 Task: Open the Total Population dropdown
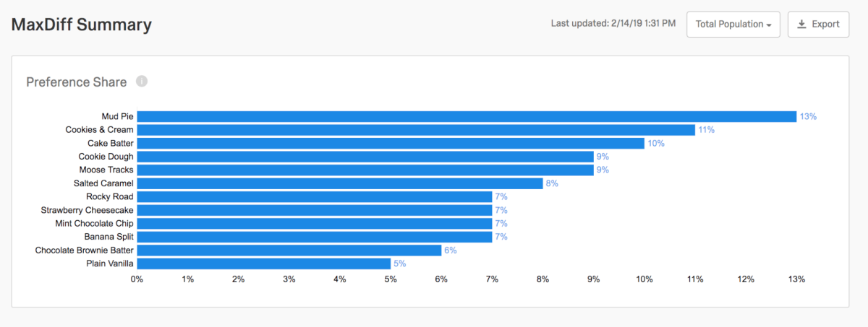coord(733,24)
